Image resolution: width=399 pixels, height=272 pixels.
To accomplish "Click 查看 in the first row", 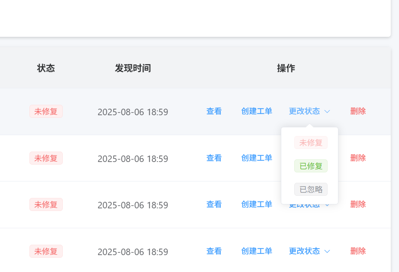I will click(x=214, y=111).
